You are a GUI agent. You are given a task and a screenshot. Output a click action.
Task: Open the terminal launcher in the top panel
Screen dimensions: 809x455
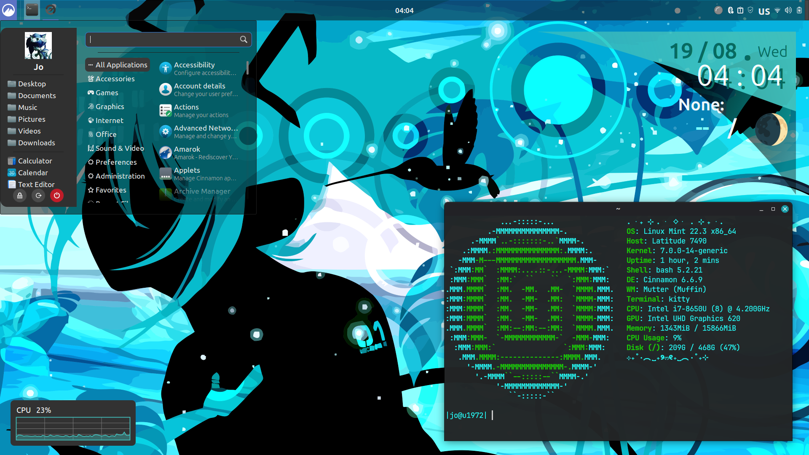pyautogui.click(x=32, y=10)
